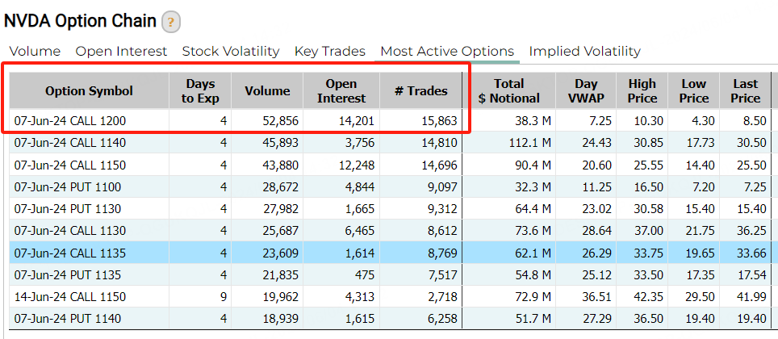Select the 07-Jun-24 PUT 1100 option
This screenshot has height=339, width=778.
(x=390, y=187)
